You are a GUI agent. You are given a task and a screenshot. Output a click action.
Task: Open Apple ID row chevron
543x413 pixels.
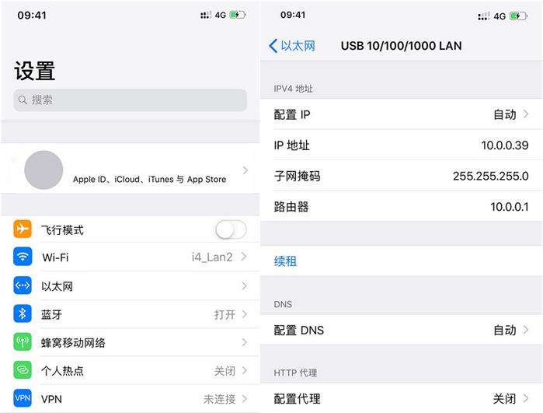245,170
